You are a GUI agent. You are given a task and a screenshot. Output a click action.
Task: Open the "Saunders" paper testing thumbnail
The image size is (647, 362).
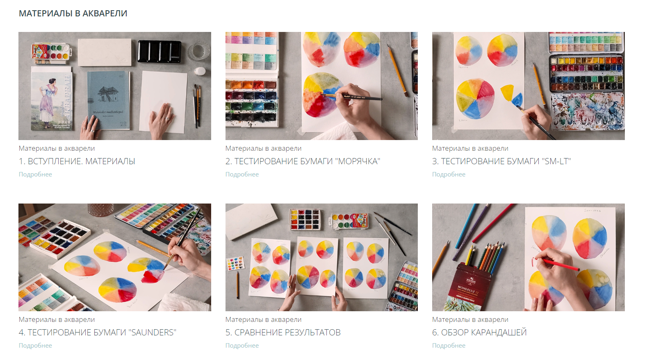[x=115, y=257]
